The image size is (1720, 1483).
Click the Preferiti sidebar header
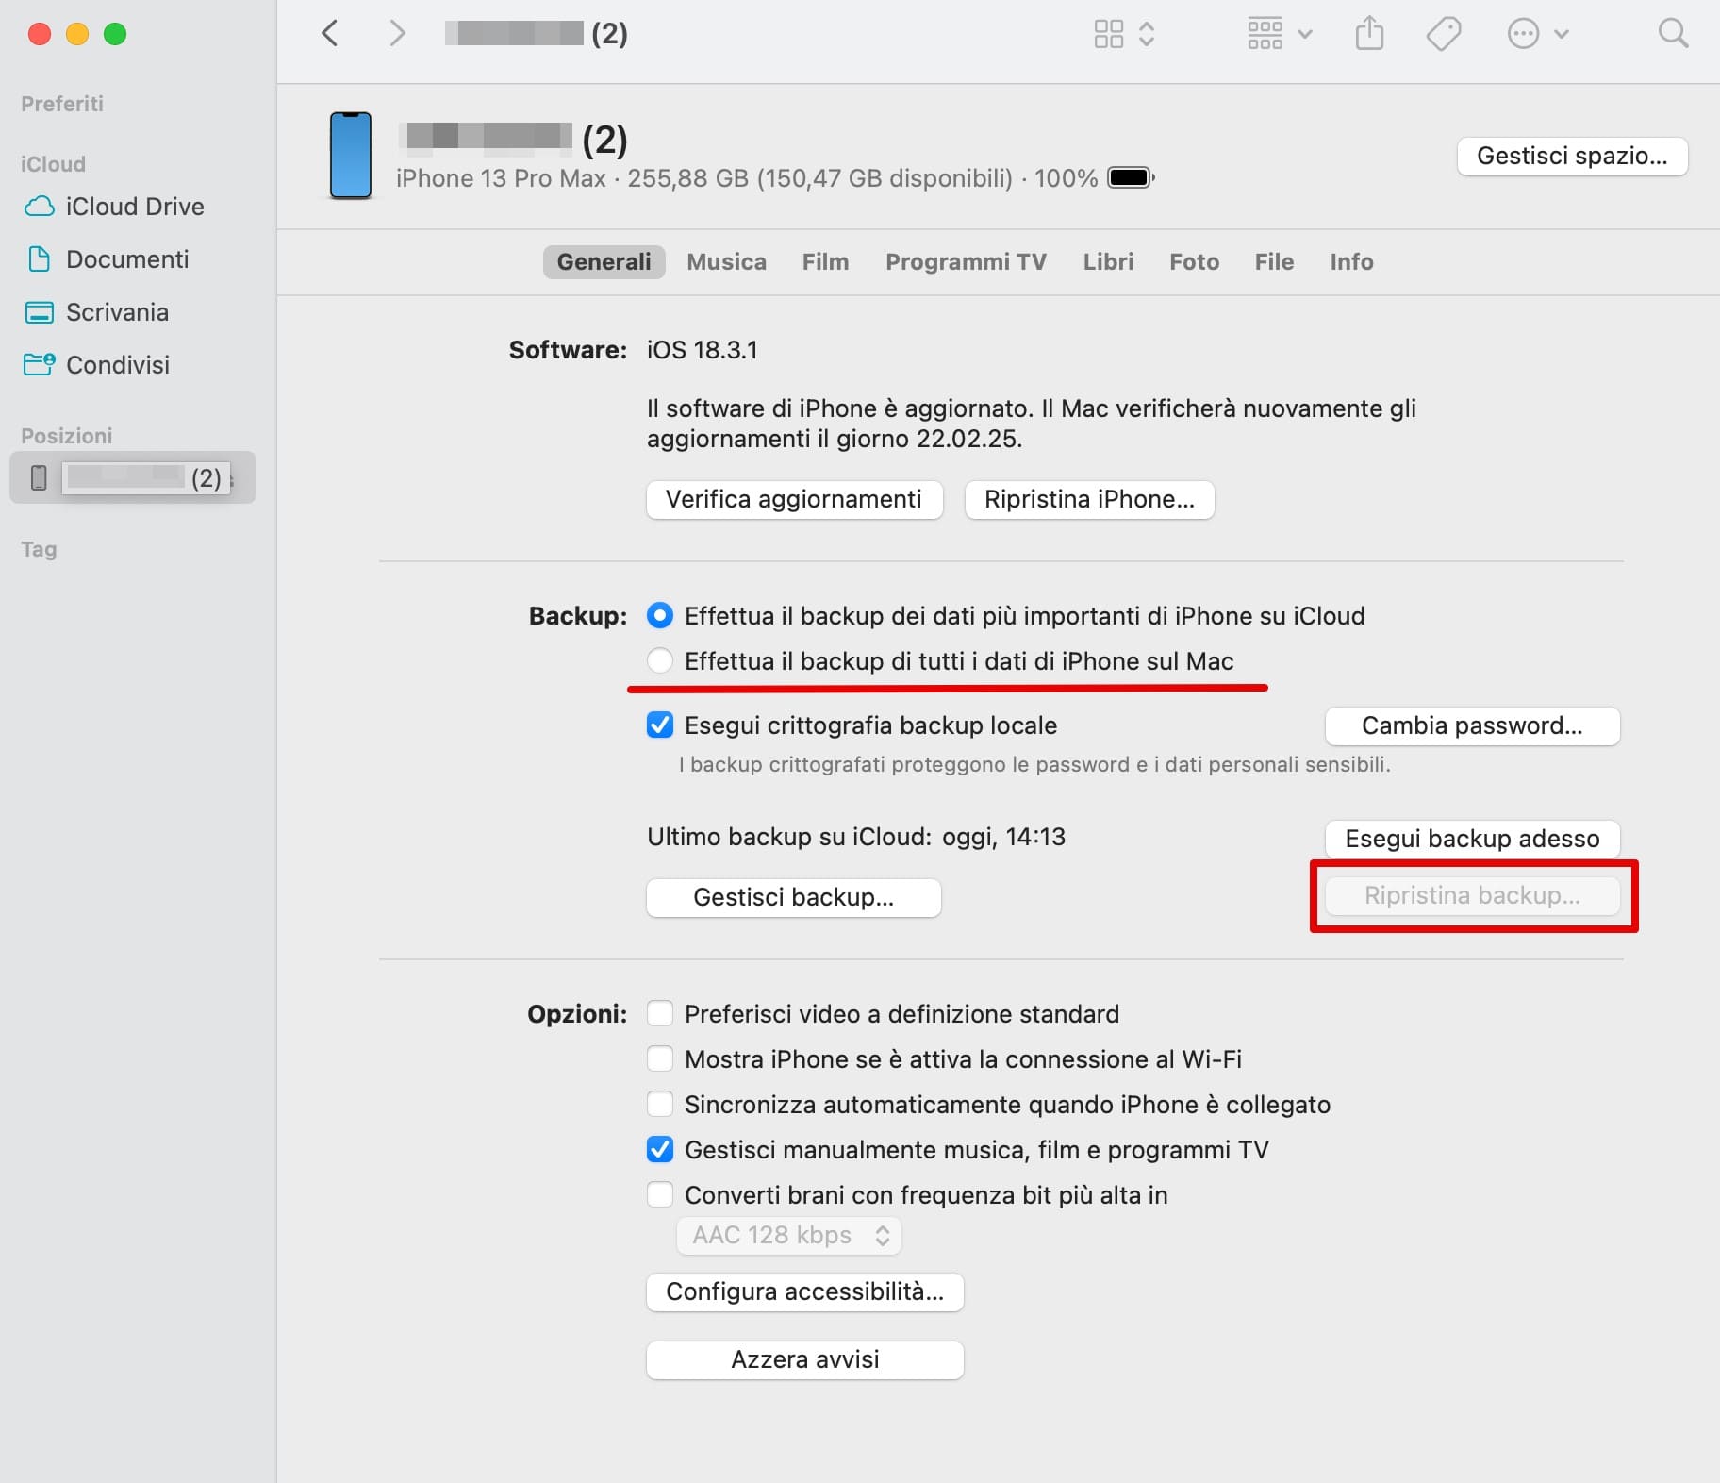[x=62, y=104]
